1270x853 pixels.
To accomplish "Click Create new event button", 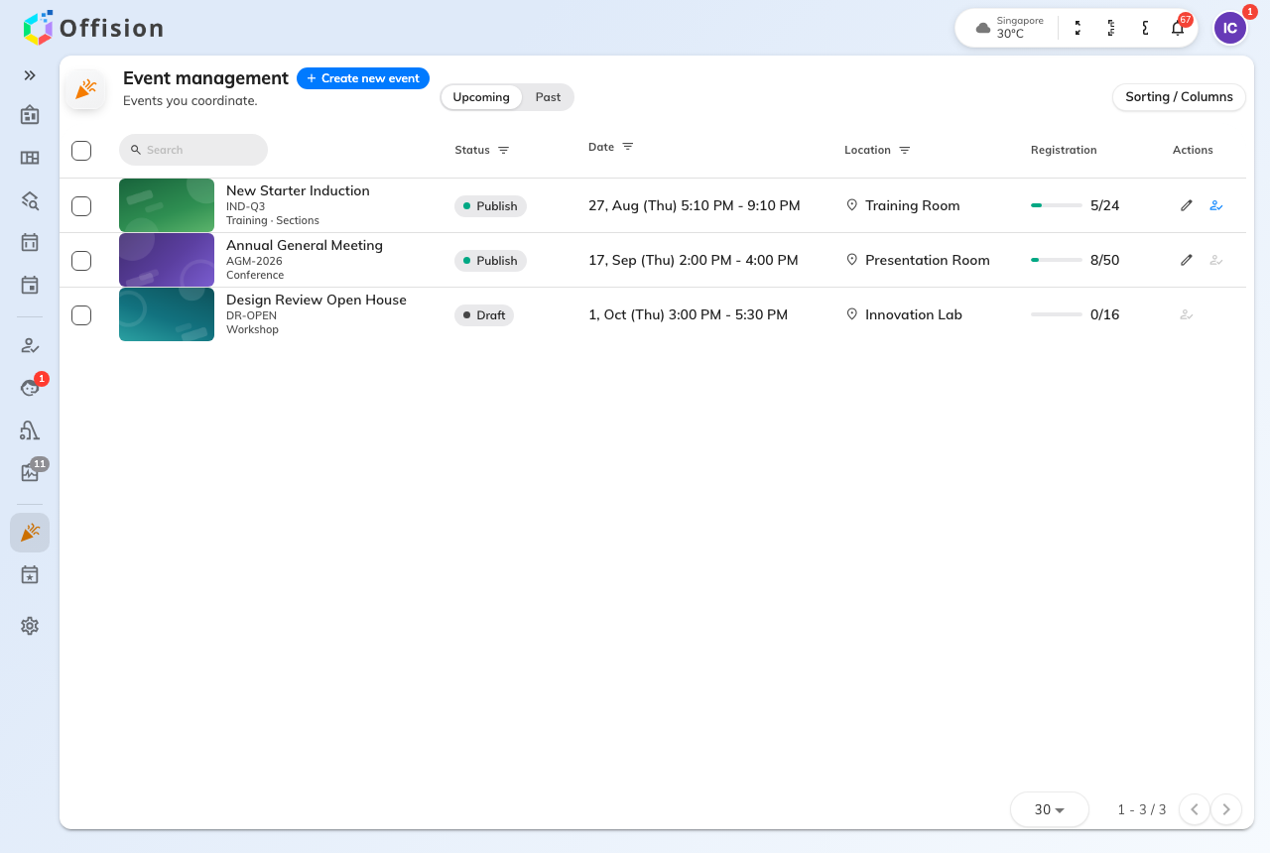I will coord(363,78).
